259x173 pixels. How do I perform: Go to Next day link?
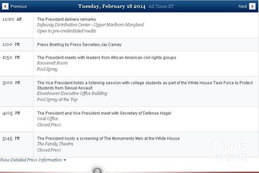[x=243, y=7]
